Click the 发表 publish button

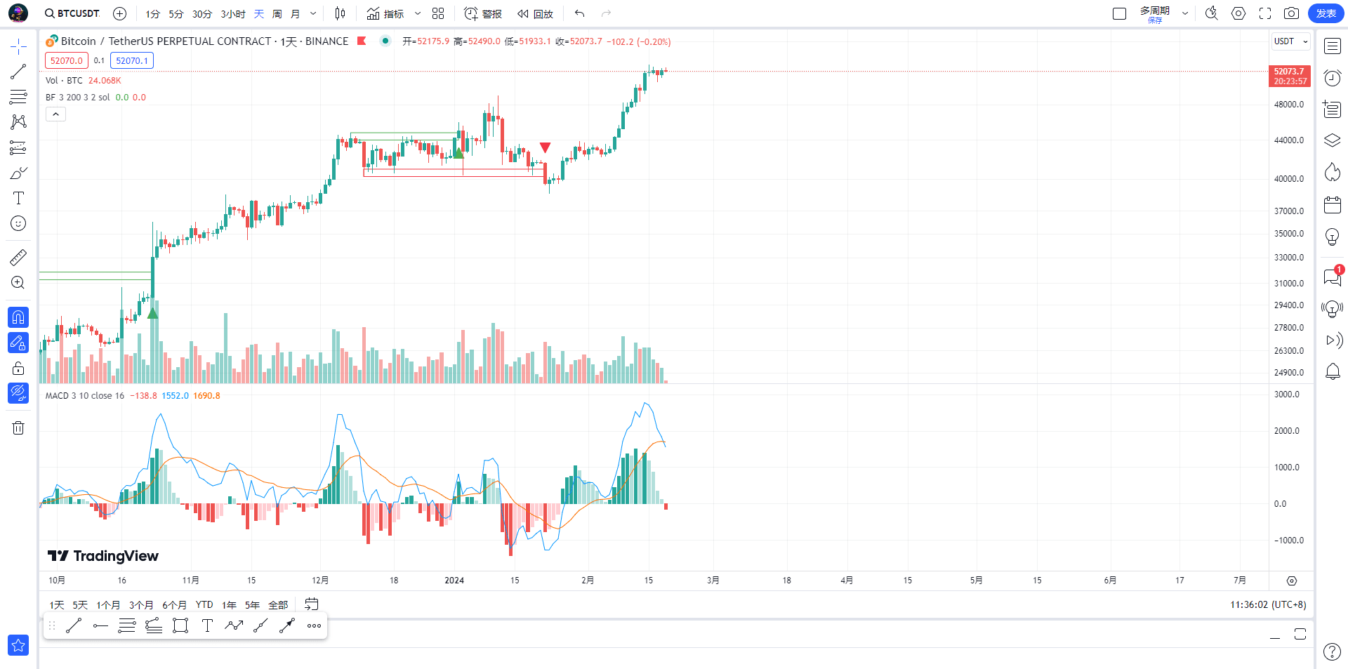1326,13
